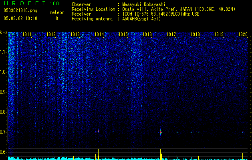Click the Observer field label
Screen dimensions: 252x160
tap(81, 4)
